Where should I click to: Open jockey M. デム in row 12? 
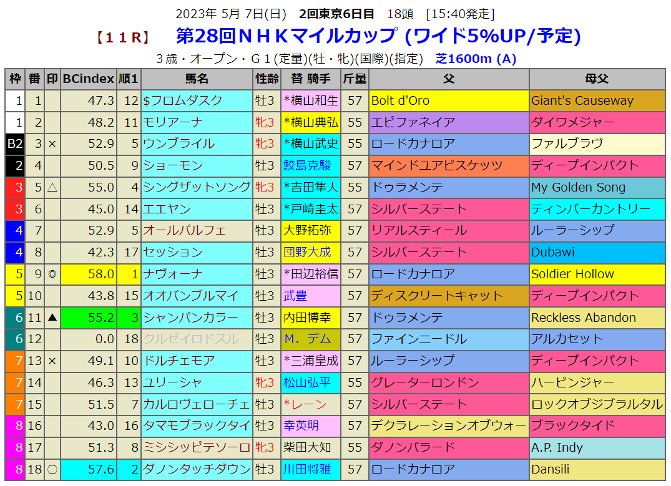click(307, 339)
